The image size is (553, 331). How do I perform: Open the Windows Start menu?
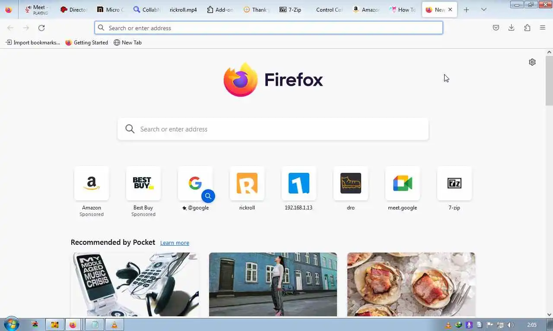[x=11, y=324]
